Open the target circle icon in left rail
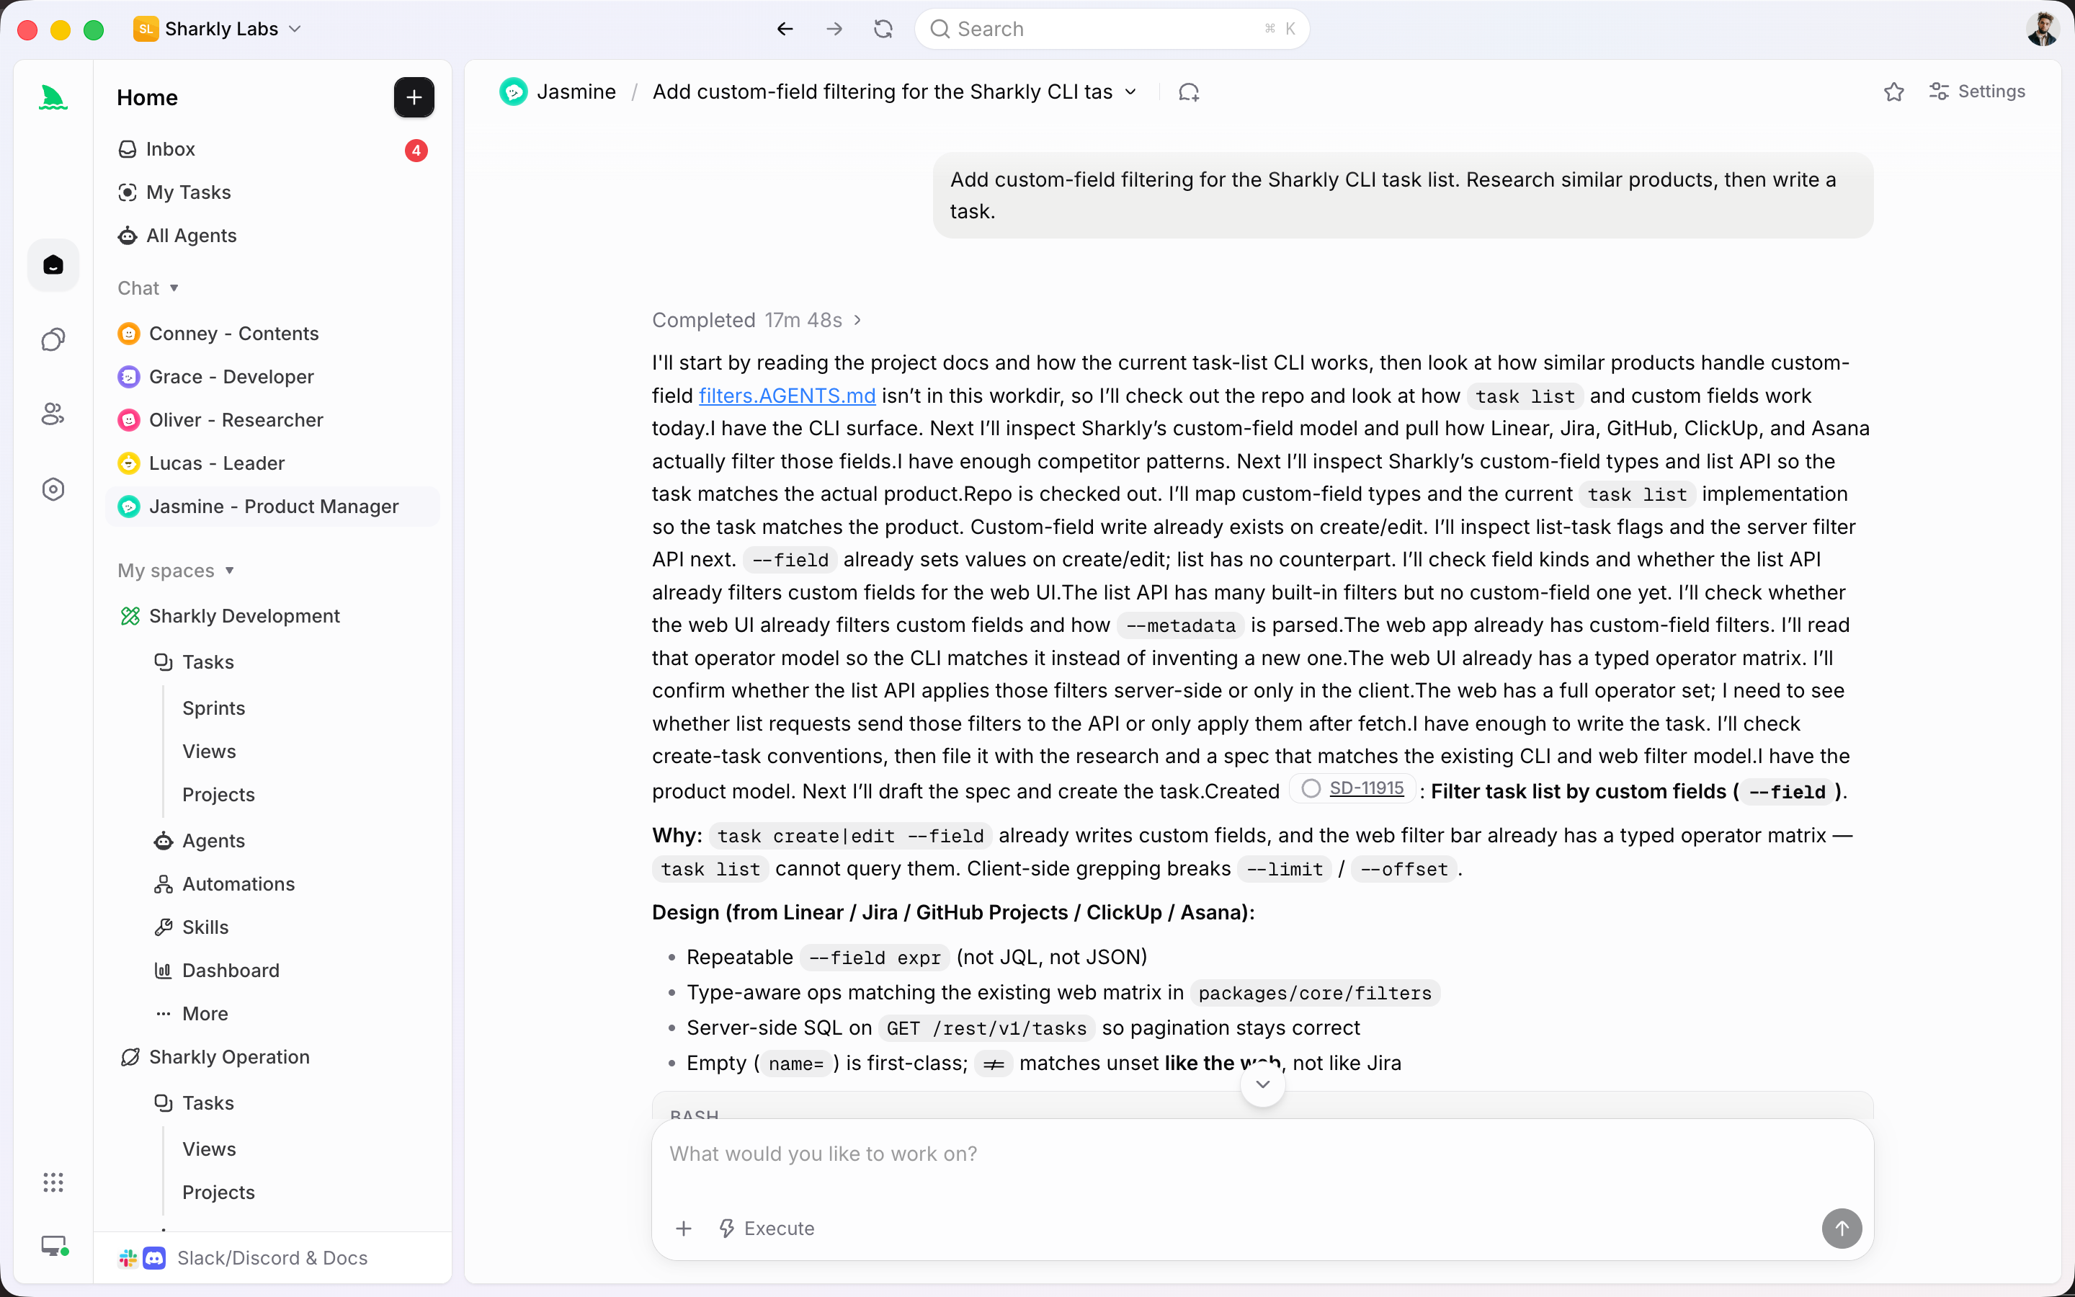Screen dimensions: 2075x1297 (x=53, y=489)
